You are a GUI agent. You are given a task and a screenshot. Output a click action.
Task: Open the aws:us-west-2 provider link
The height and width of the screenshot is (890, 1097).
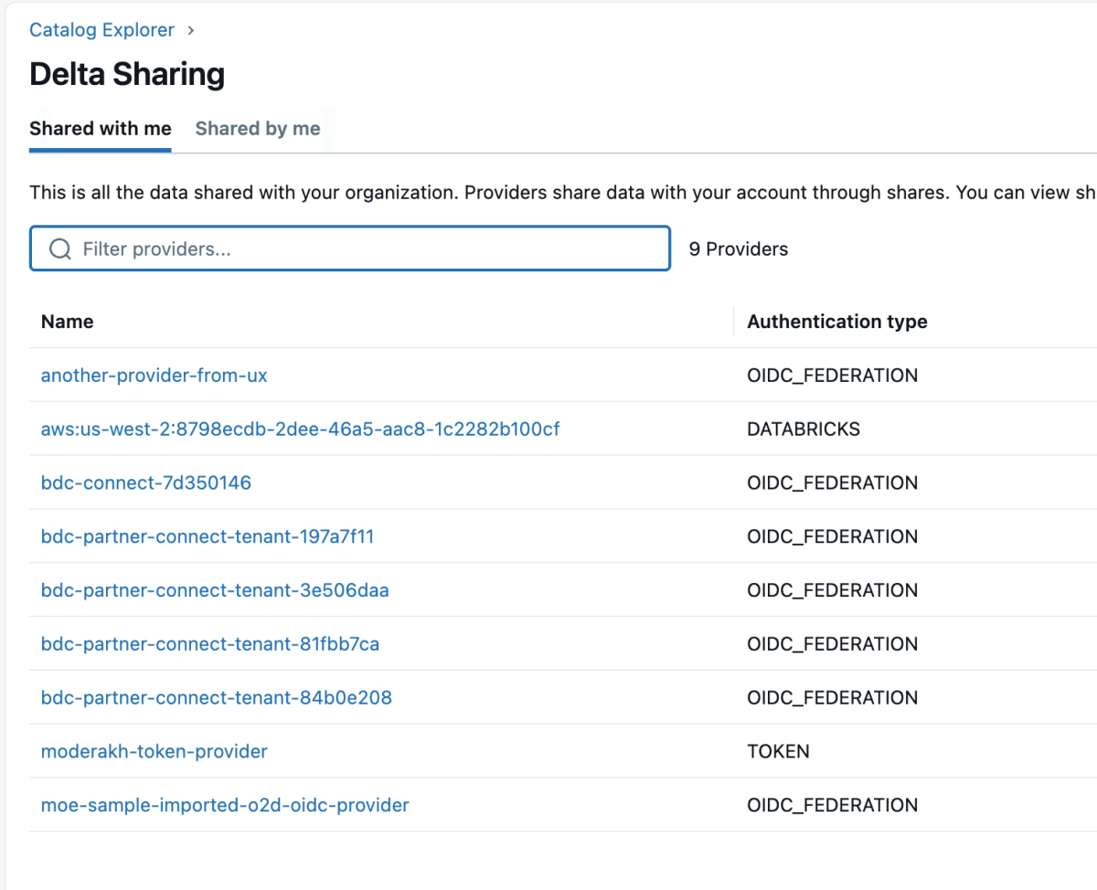click(300, 429)
